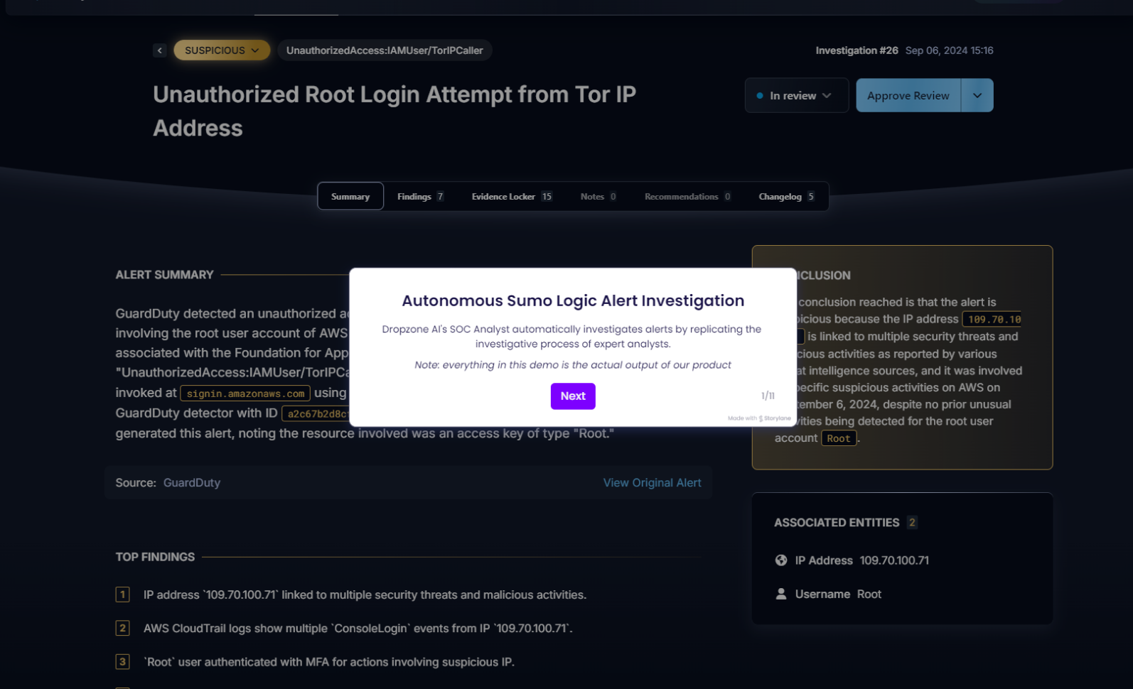Click the signin.amazonaws.com code tag
The image size is (1133, 689).
[x=245, y=394]
